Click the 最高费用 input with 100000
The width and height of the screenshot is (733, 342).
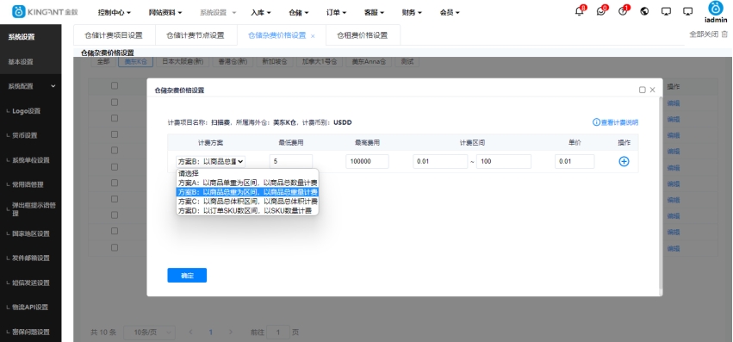[x=368, y=161]
